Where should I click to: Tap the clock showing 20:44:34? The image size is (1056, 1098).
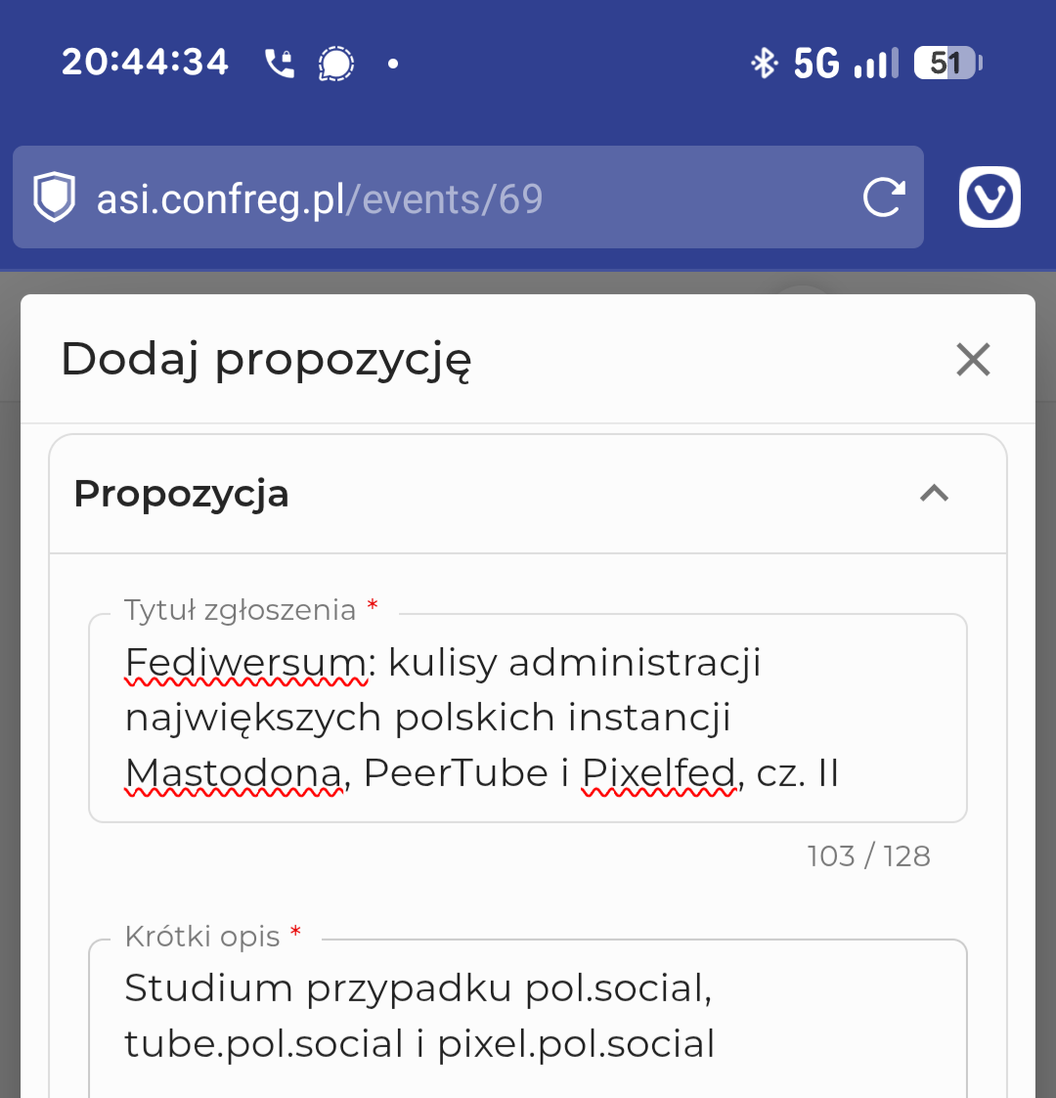click(145, 62)
